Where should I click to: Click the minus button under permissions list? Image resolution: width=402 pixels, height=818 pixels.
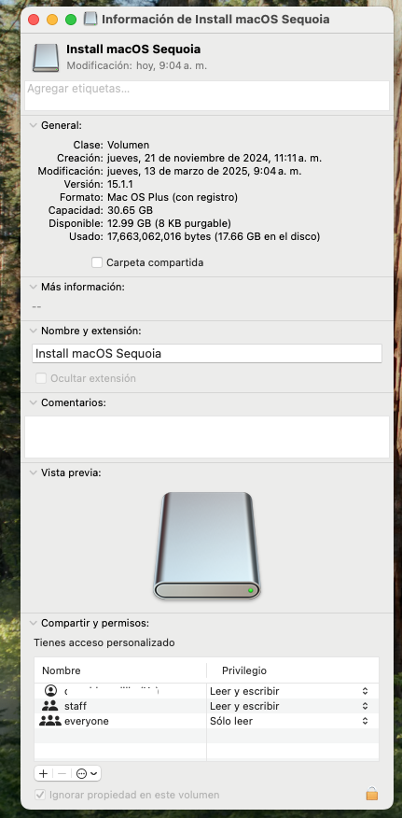pyautogui.click(x=62, y=774)
